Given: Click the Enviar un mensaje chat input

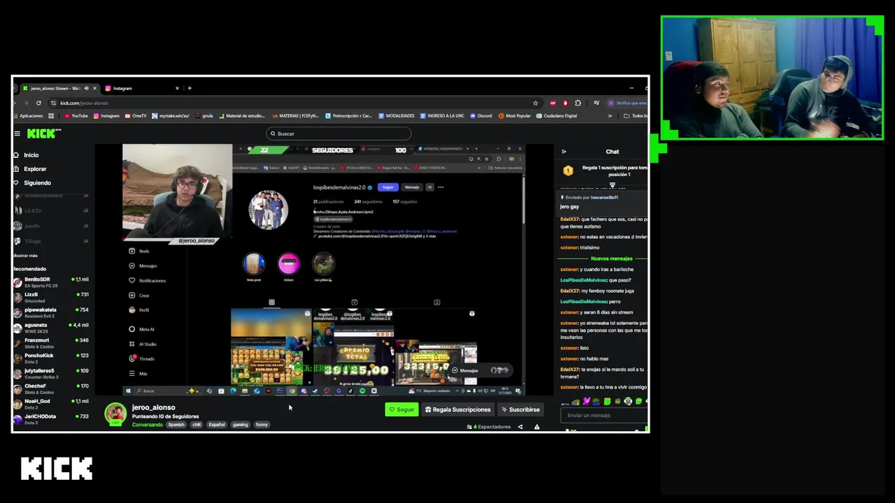Looking at the screenshot, I should (604, 415).
